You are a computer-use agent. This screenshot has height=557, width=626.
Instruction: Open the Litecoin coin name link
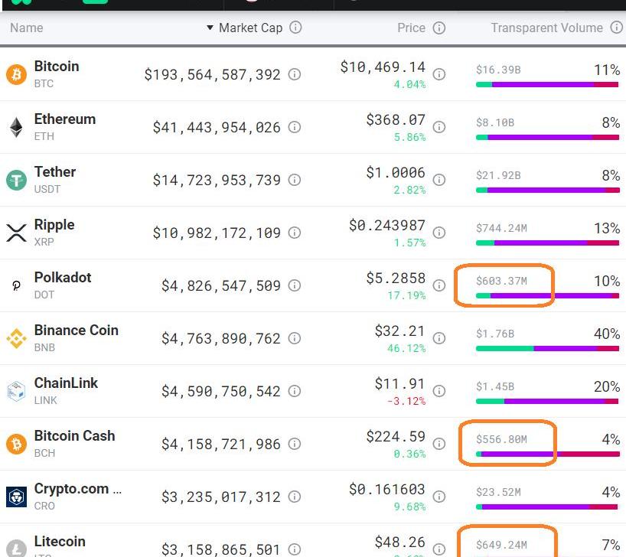click(x=60, y=542)
